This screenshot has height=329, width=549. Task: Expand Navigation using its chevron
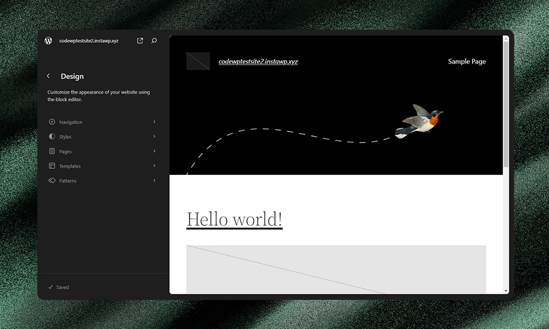tap(154, 122)
